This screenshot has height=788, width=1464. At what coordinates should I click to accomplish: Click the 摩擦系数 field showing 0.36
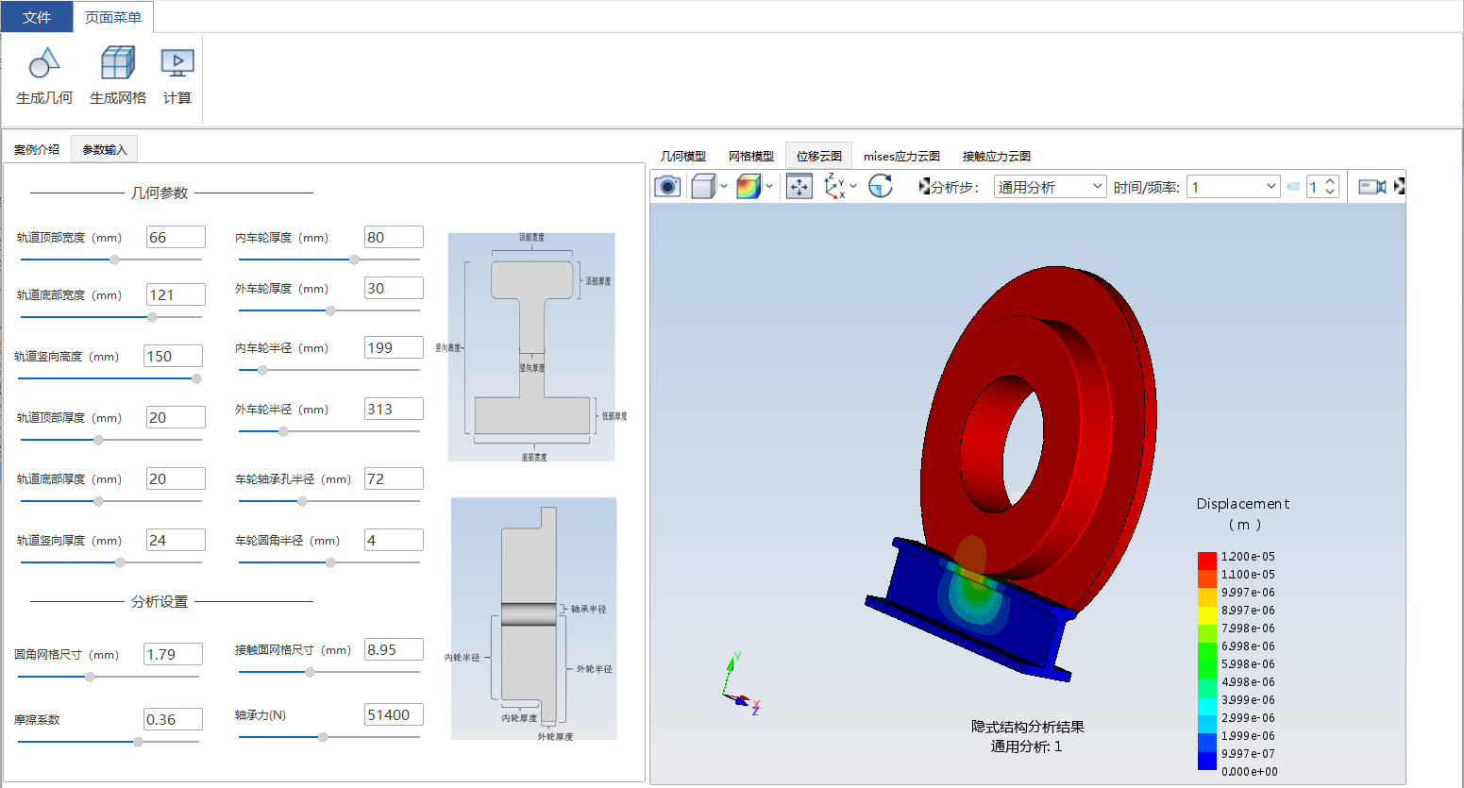pyautogui.click(x=173, y=720)
